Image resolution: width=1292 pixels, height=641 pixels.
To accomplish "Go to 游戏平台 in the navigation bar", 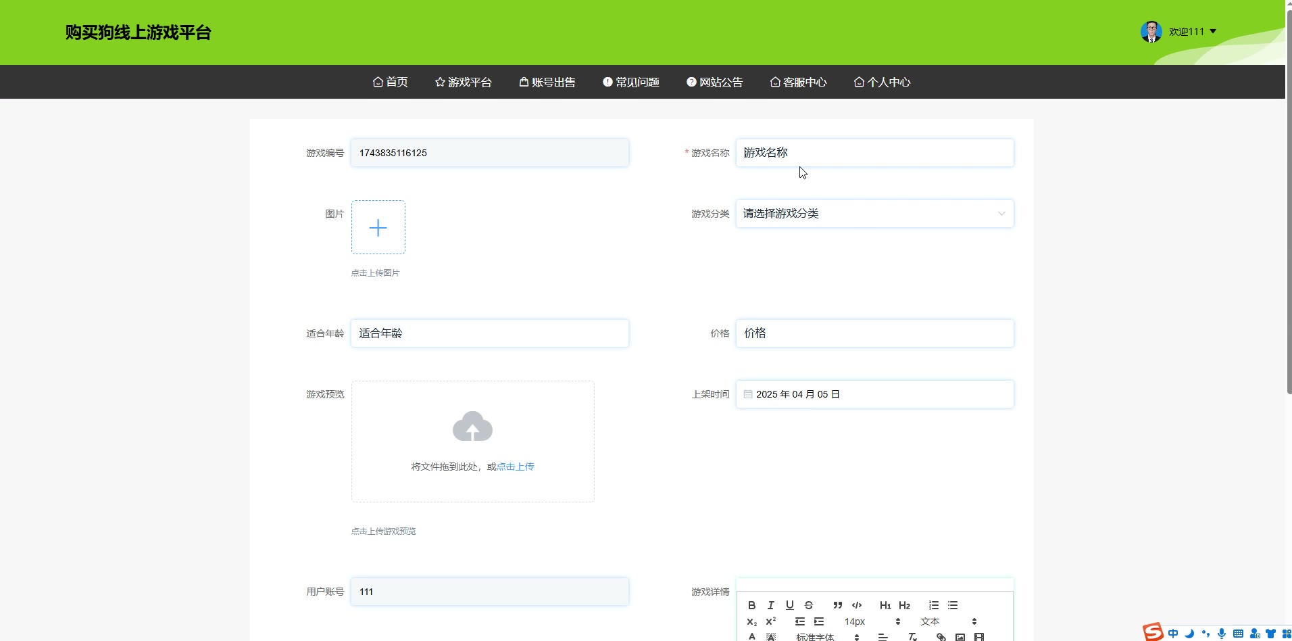I will pos(463,82).
